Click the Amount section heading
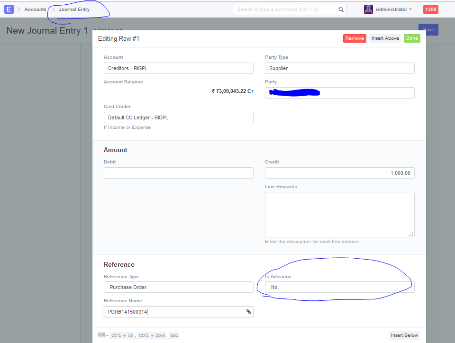Image resolution: width=455 pixels, height=343 pixels. coord(116,150)
